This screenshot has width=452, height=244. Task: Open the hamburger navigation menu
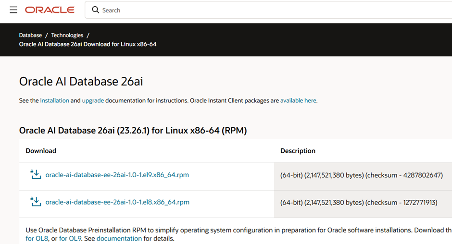[13, 10]
